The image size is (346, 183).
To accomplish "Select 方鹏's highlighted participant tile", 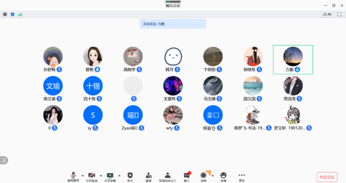I will [293, 59].
